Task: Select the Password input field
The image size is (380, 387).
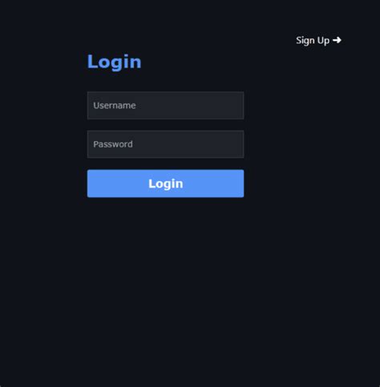Action: 165,144
